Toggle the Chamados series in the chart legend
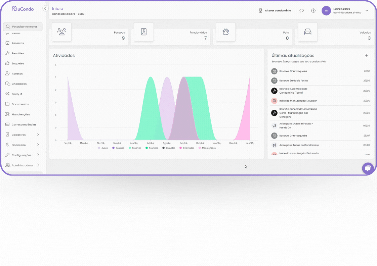 click(x=186, y=148)
